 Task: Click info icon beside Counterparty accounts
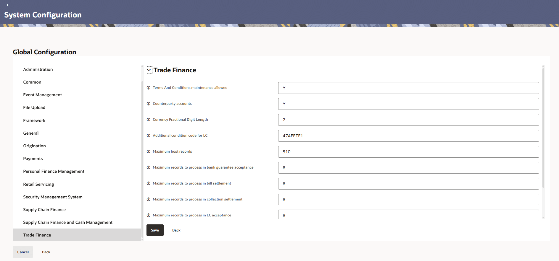149,104
